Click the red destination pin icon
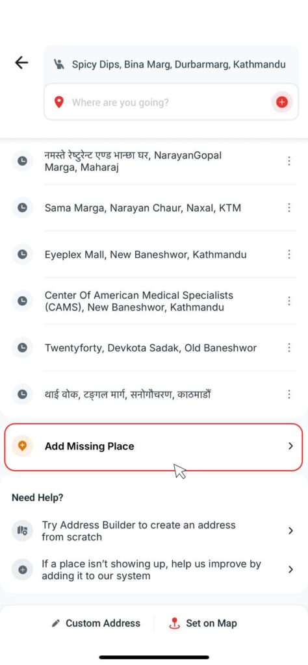308x665 pixels. (x=59, y=102)
